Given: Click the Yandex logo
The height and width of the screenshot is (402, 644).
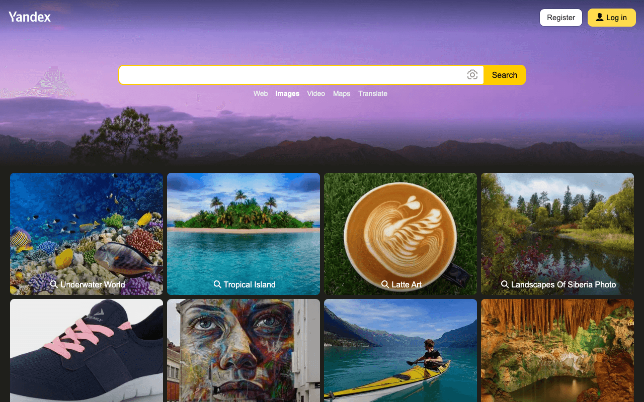Looking at the screenshot, I should click(x=30, y=17).
